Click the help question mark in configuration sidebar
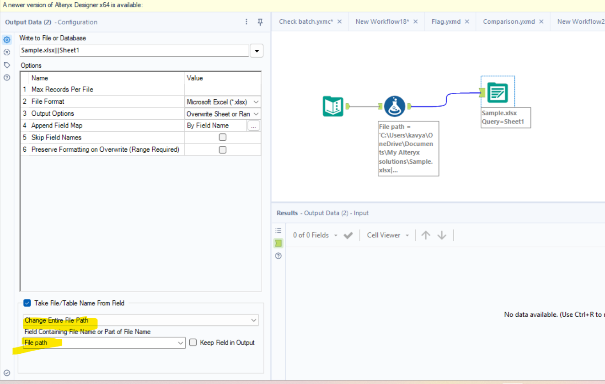Image resolution: width=605 pixels, height=384 pixels. (x=7, y=78)
